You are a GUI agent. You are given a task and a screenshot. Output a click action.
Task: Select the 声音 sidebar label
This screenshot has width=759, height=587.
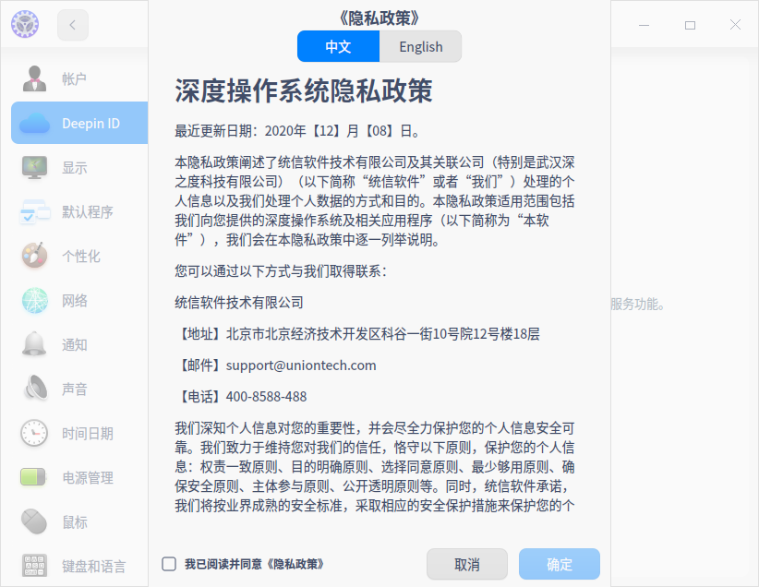74,389
